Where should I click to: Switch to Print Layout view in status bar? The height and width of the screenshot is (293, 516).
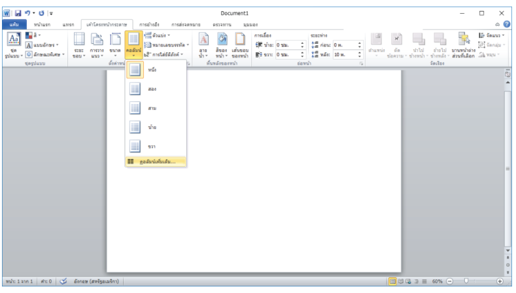[x=393, y=281]
